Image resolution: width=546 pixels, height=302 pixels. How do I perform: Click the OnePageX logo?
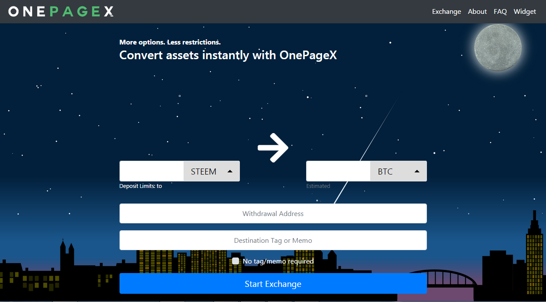pos(61,12)
